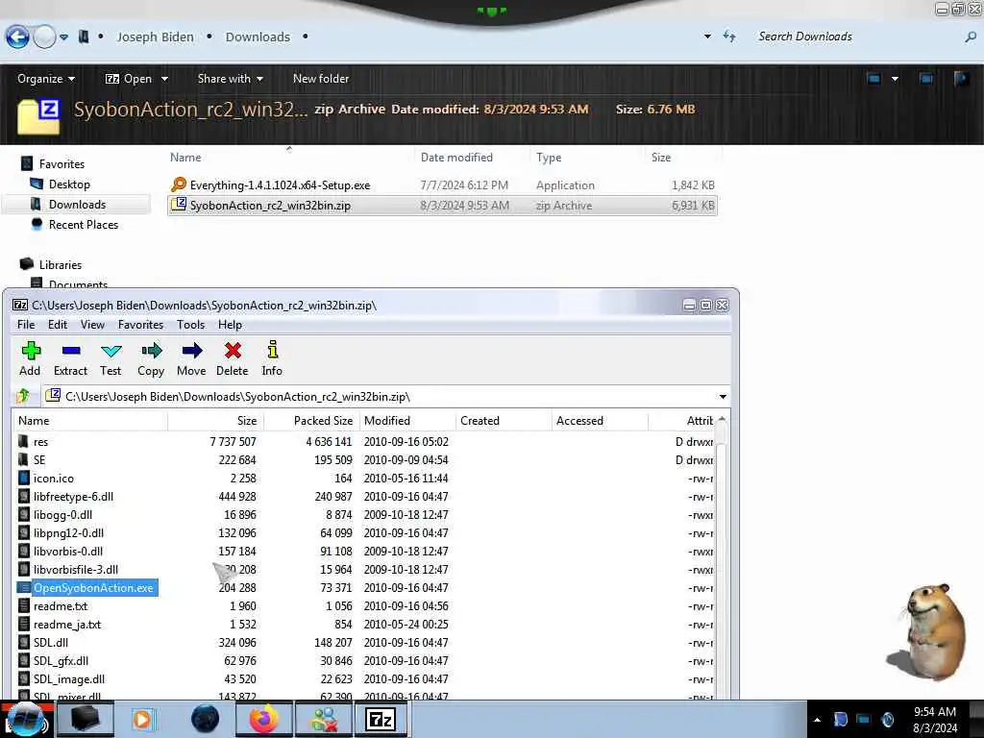The image size is (984, 738).
Task: Click the Info toolbar icon
Action: (272, 358)
